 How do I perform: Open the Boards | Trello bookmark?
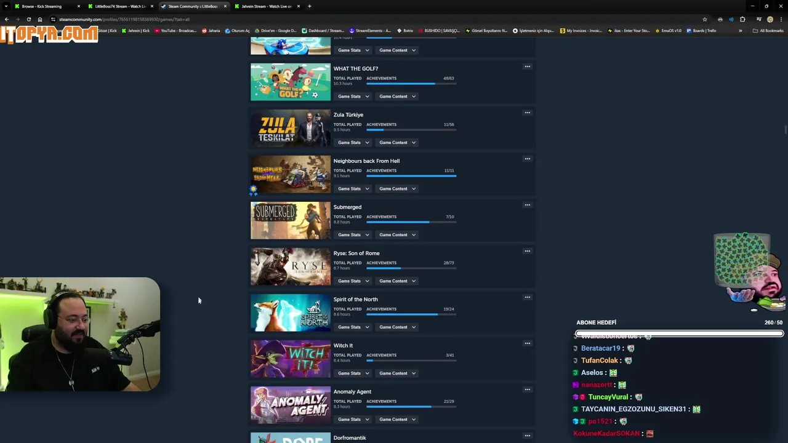coord(701,31)
